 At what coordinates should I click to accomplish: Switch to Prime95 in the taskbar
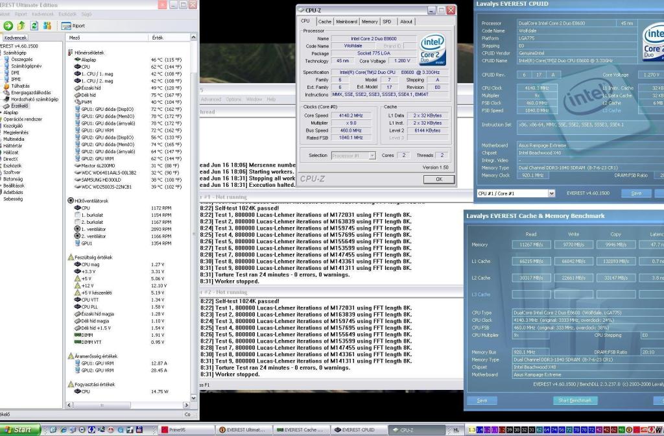pyautogui.click(x=185, y=430)
